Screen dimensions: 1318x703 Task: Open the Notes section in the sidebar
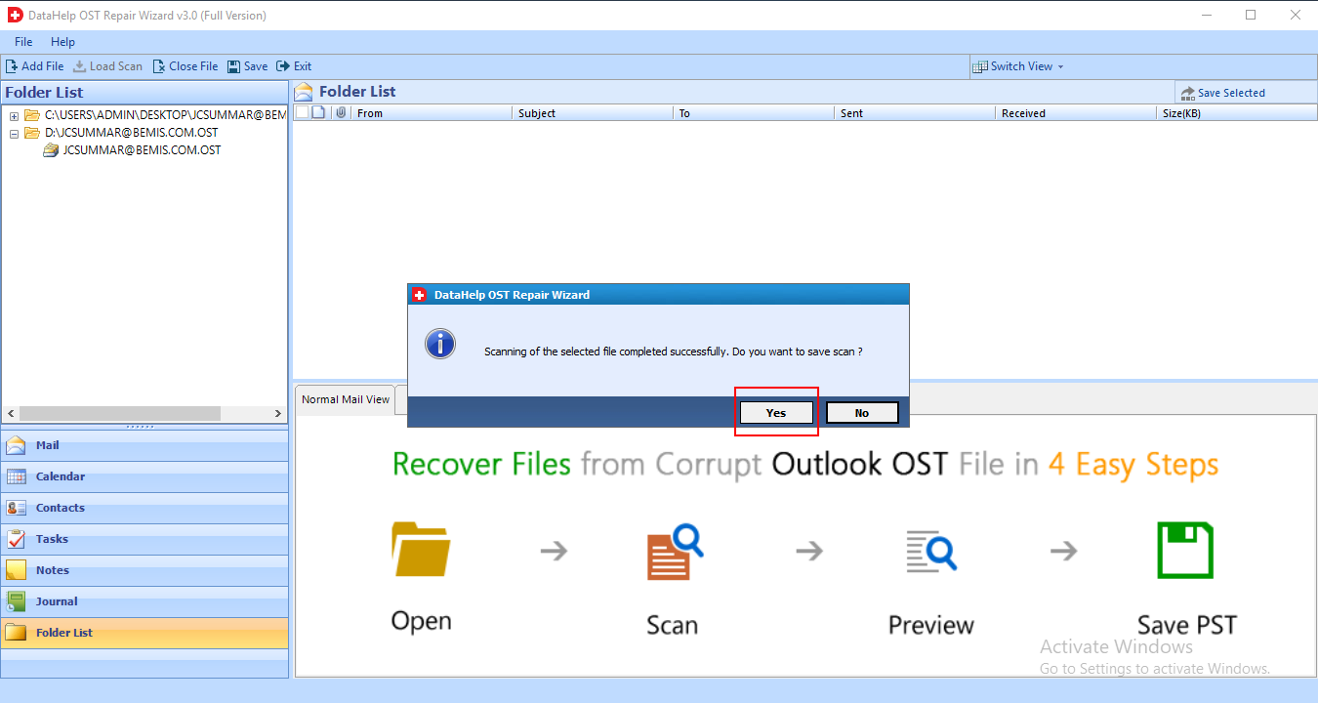coord(144,570)
